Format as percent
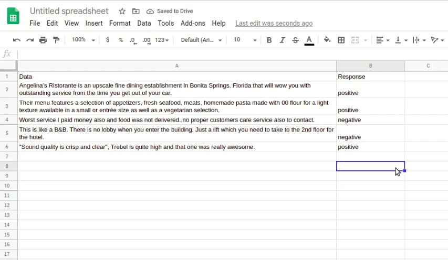 pyautogui.click(x=121, y=40)
